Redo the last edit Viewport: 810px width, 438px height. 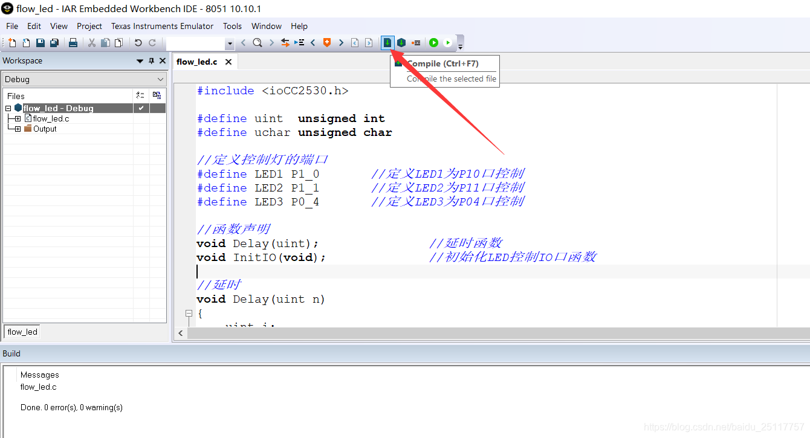click(x=152, y=43)
